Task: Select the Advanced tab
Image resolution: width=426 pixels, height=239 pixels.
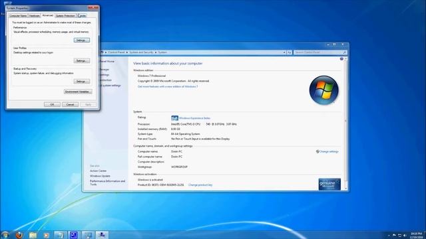Action: [48, 15]
